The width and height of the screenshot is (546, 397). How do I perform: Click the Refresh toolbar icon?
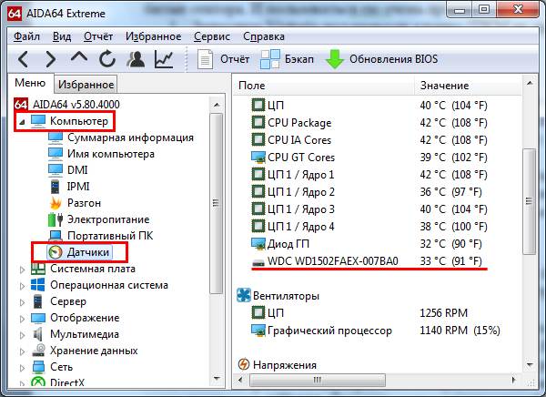point(107,59)
